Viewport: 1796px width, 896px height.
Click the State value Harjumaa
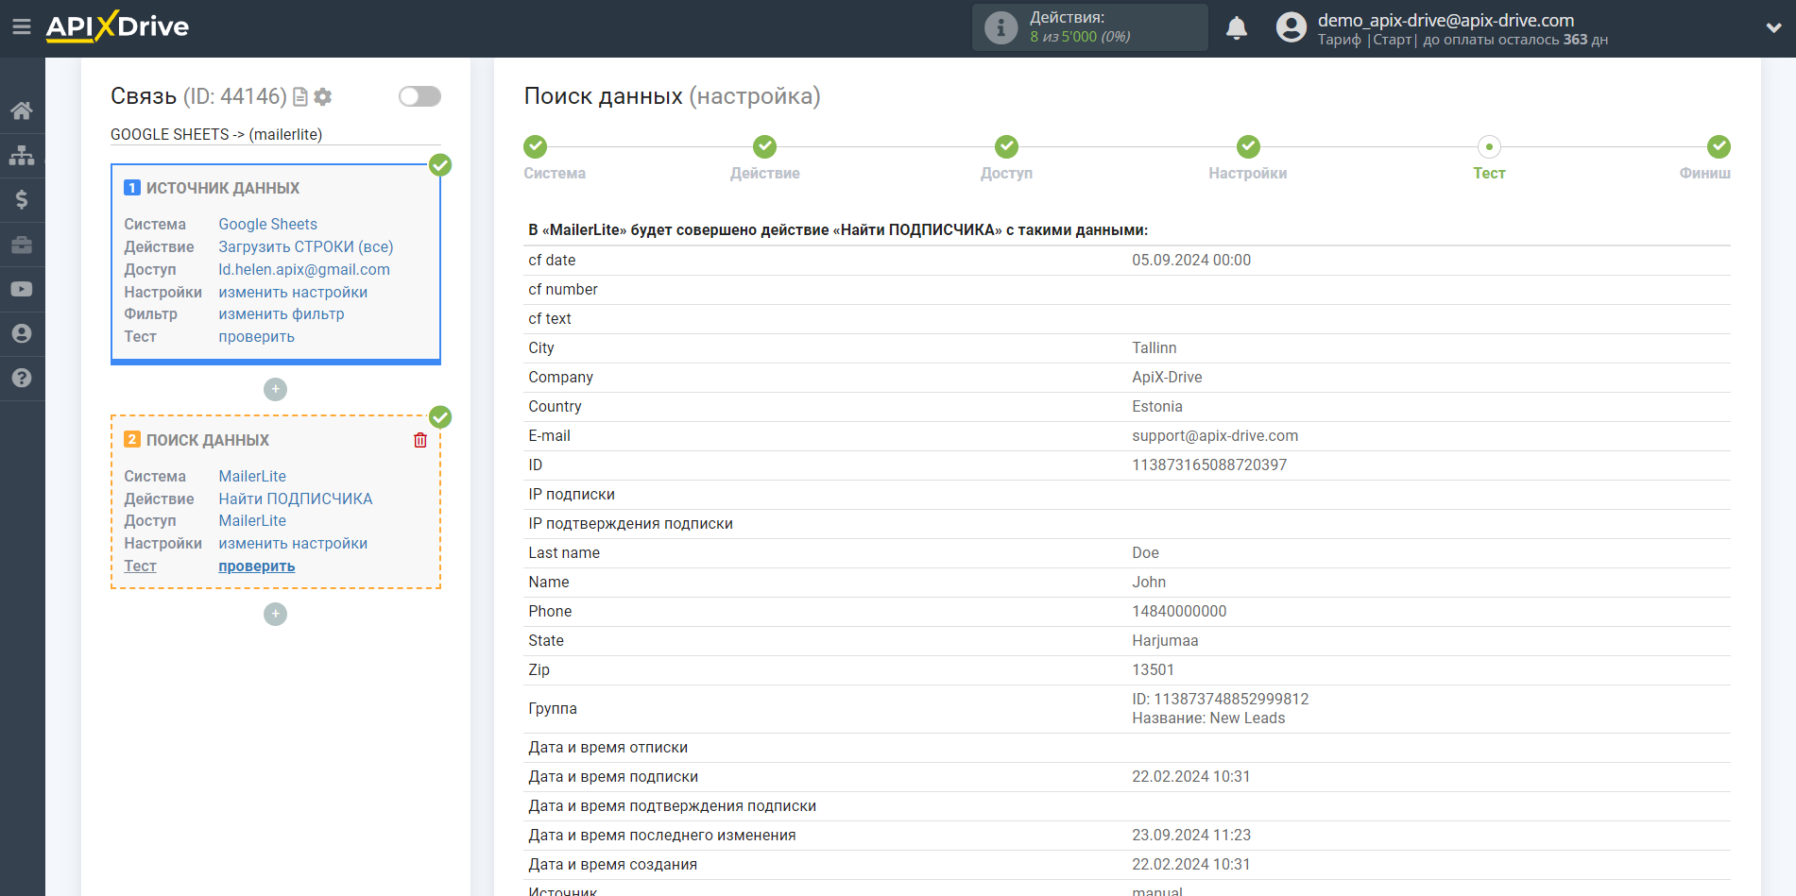[x=1165, y=640]
